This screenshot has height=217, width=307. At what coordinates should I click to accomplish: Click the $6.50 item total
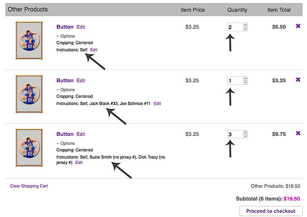click(x=279, y=27)
